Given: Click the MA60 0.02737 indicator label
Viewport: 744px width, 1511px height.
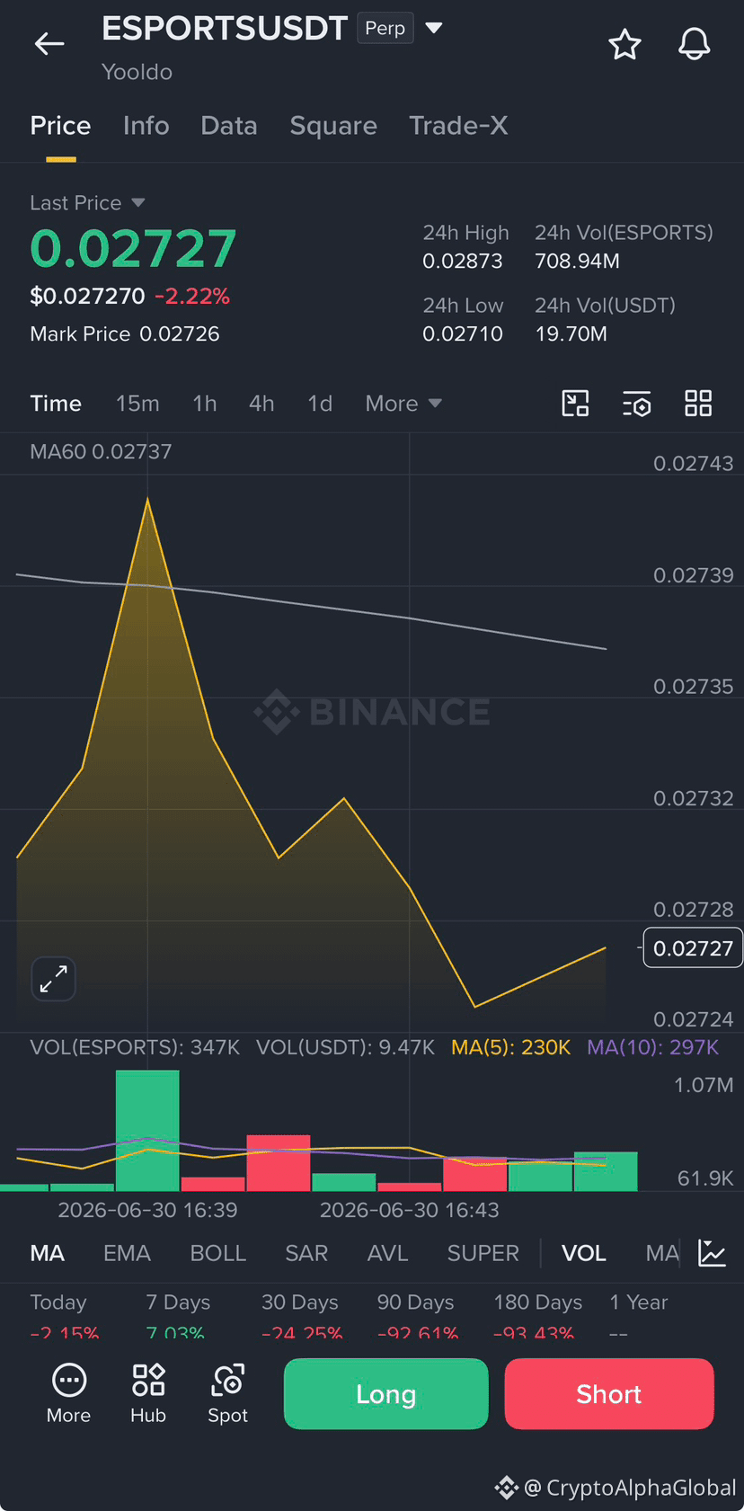Looking at the screenshot, I should click(x=101, y=451).
